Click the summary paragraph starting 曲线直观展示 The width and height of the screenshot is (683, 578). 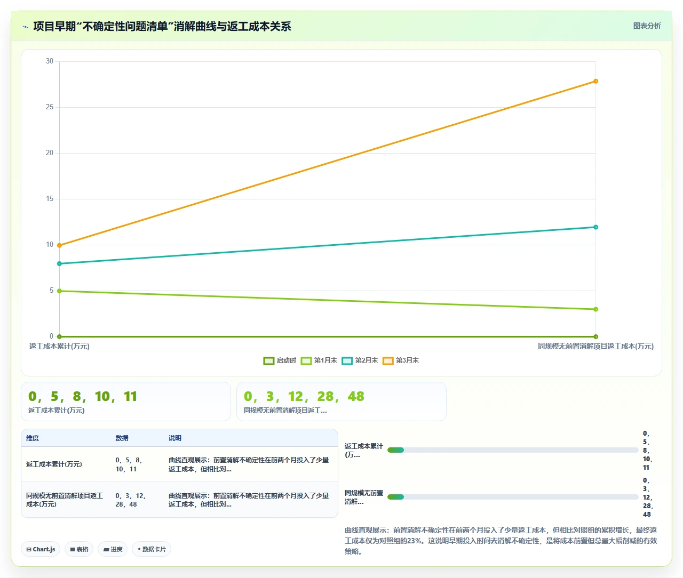(x=501, y=541)
